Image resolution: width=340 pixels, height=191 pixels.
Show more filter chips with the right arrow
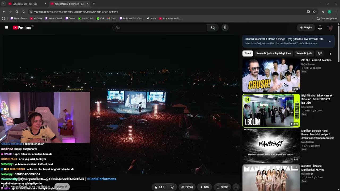click(330, 54)
